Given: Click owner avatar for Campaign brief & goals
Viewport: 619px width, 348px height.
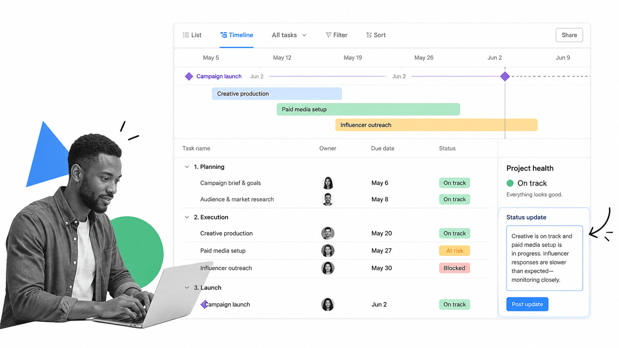Looking at the screenshot, I should (328, 183).
